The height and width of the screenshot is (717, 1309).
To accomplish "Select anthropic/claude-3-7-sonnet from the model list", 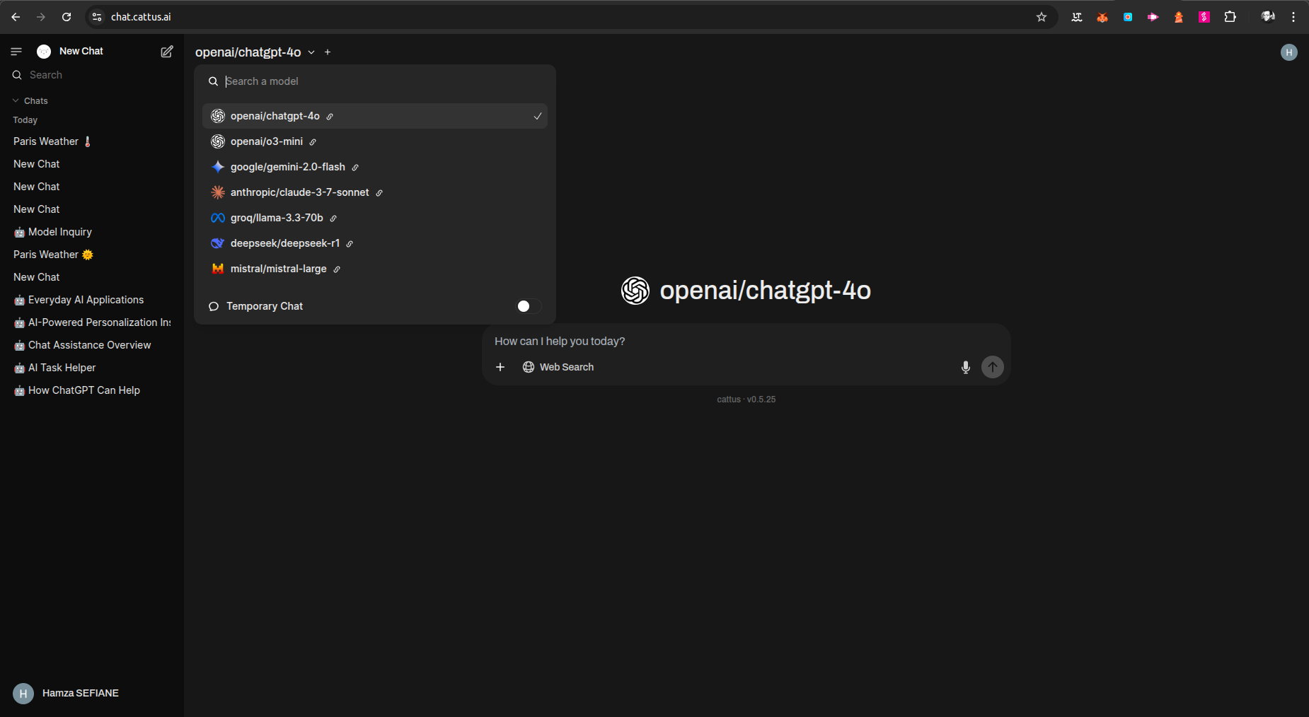I will (x=375, y=192).
